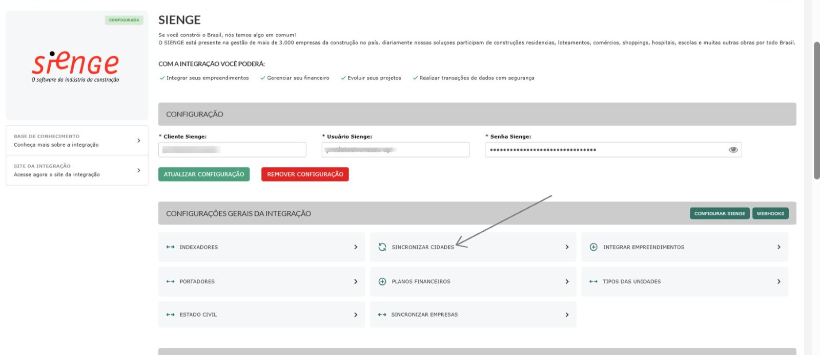Click the page vertical scrollbar thumb
820x355 pixels.
(x=817, y=110)
